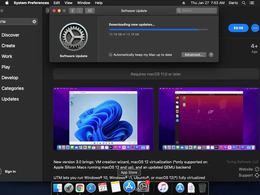This screenshot has height=195, width=260.
Task: Open the developer Website link
Action: [x=249, y=169]
